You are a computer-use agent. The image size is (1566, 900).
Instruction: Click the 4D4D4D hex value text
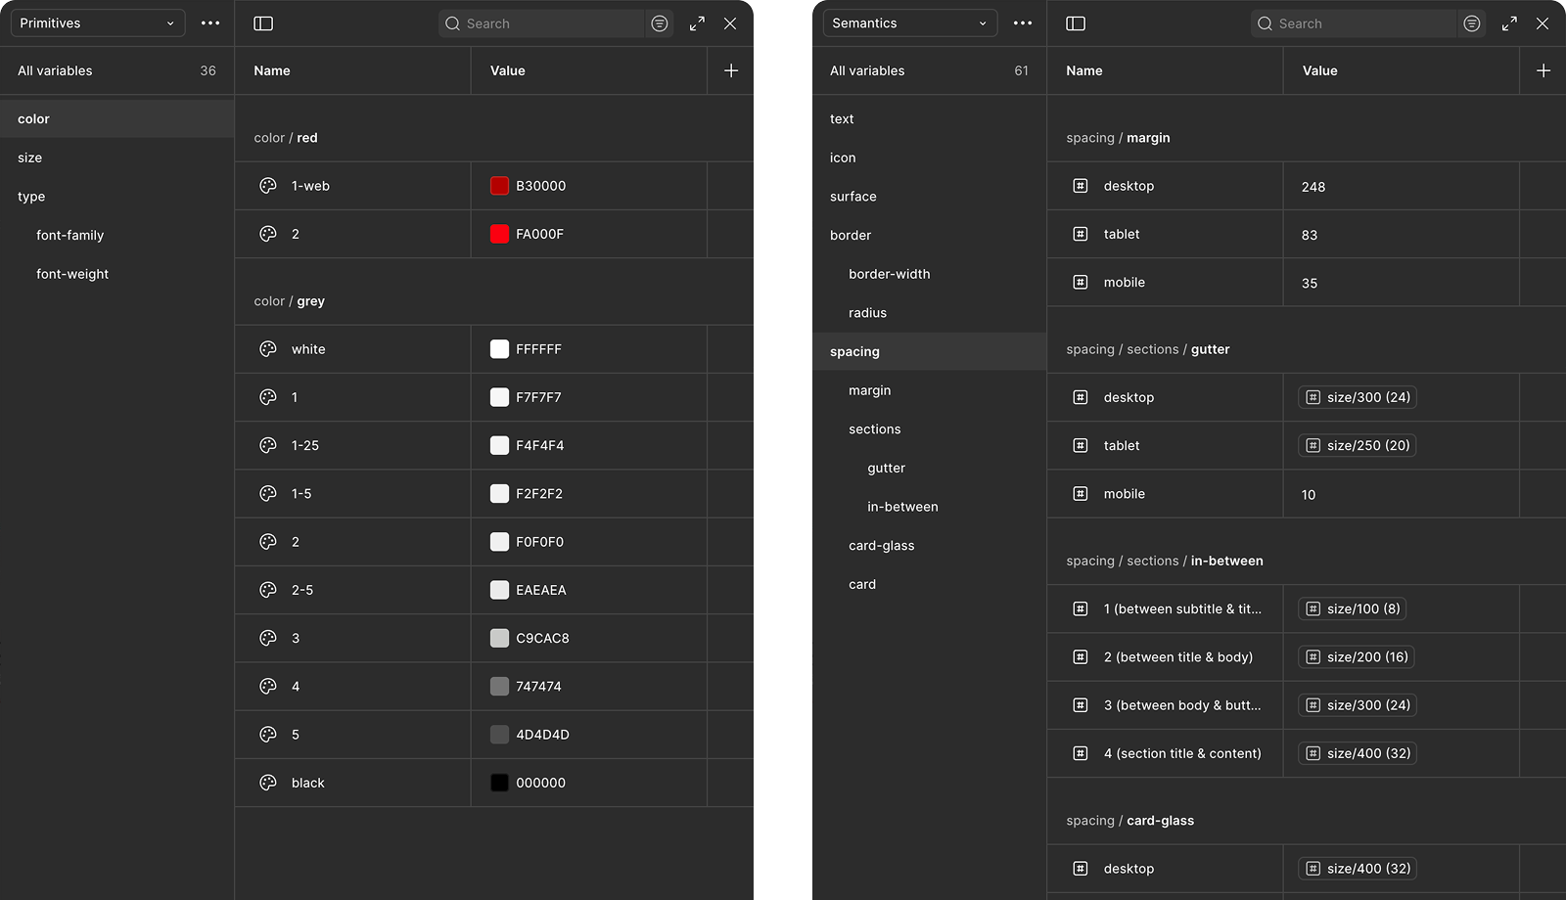point(542,735)
